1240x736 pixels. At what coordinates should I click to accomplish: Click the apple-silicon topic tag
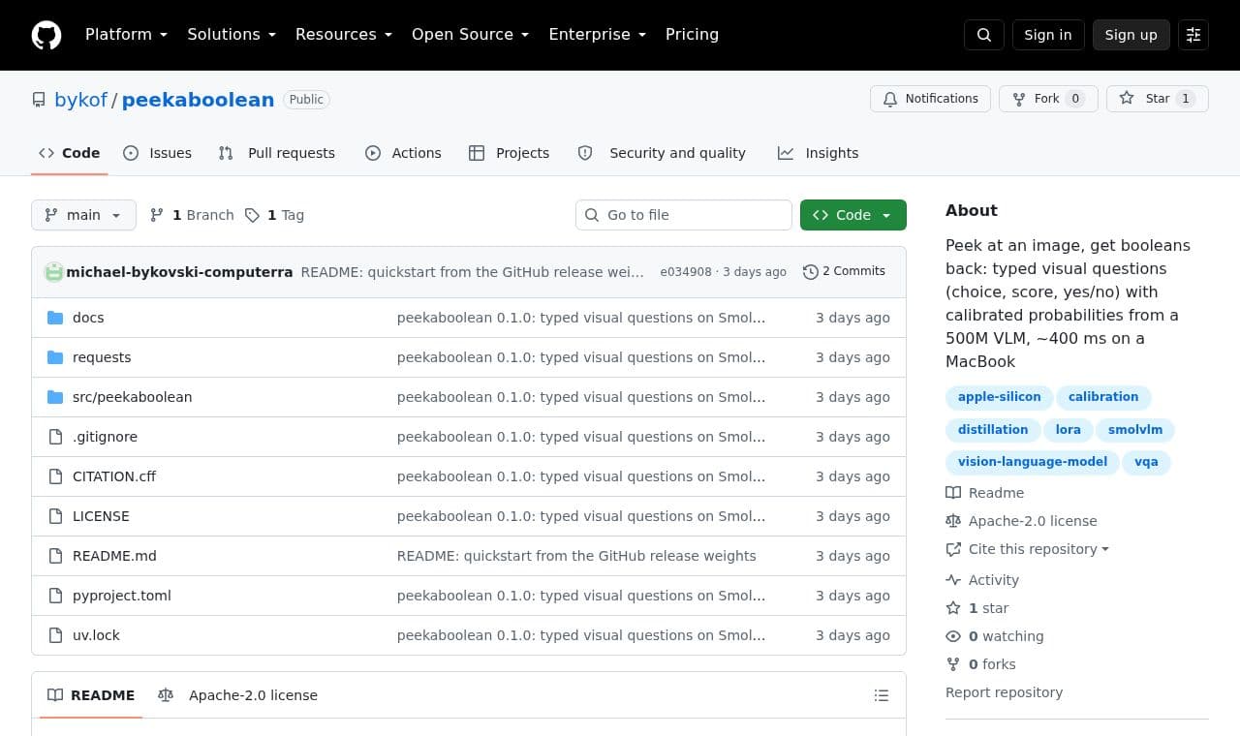tap(1000, 397)
